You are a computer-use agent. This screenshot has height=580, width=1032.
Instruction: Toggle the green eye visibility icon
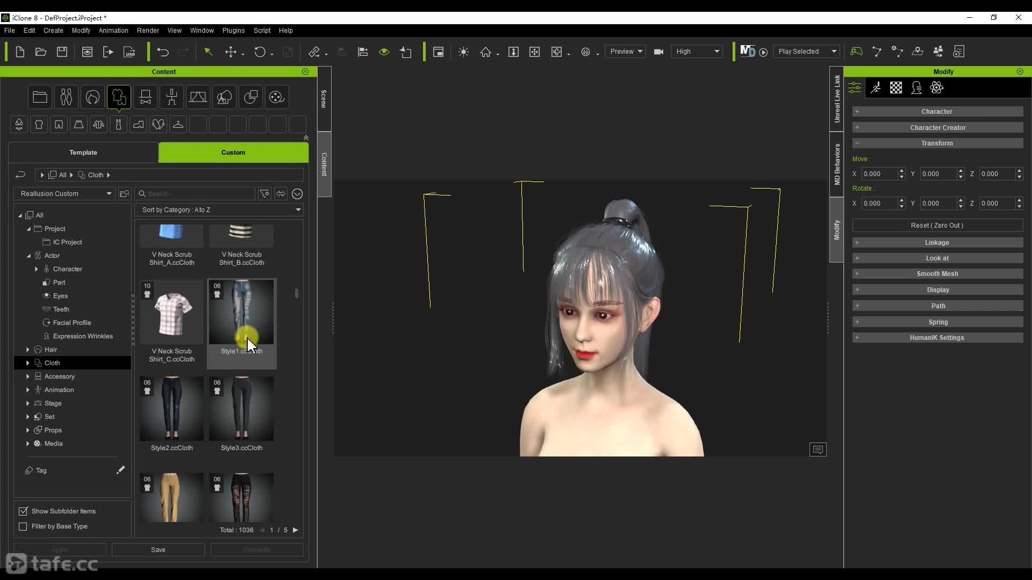(384, 52)
